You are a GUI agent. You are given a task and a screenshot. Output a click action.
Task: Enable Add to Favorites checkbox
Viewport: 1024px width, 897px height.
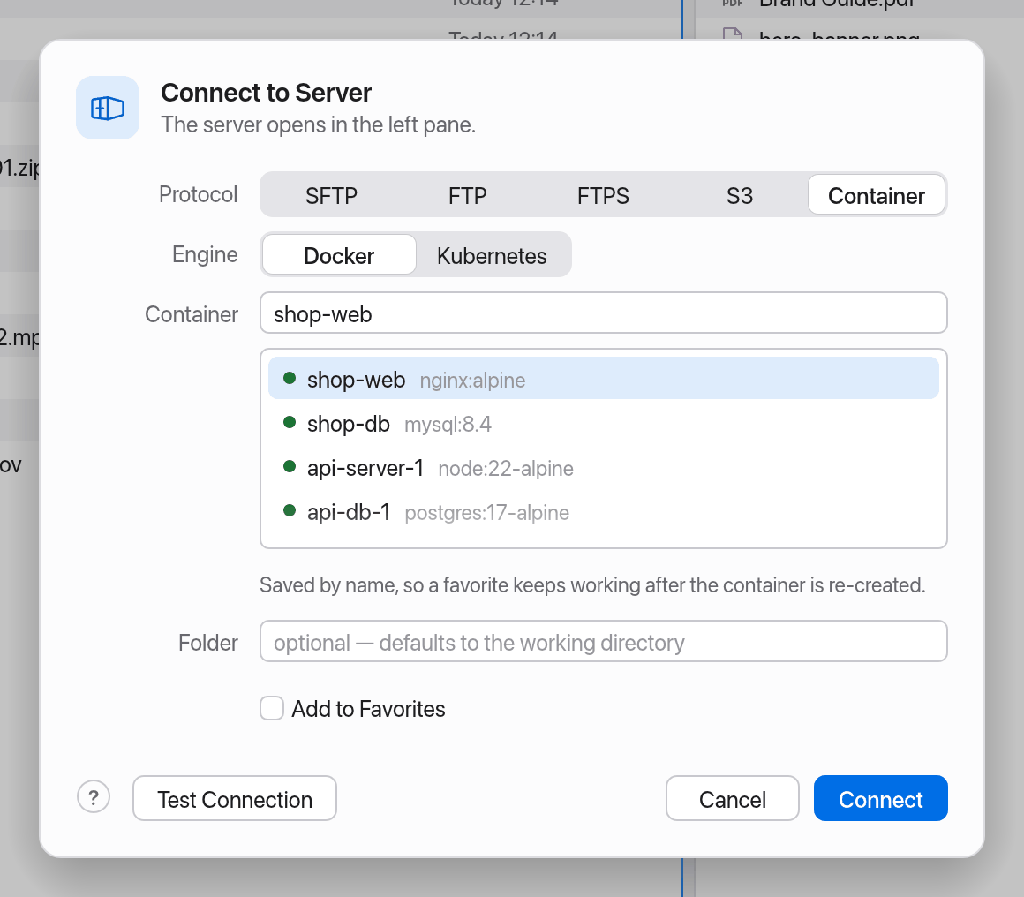point(272,708)
